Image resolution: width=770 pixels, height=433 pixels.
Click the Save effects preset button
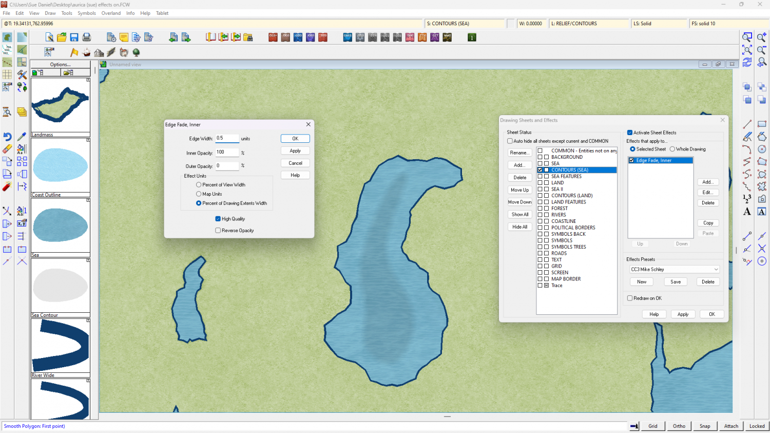pyautogui.click(x=676, y=282)
